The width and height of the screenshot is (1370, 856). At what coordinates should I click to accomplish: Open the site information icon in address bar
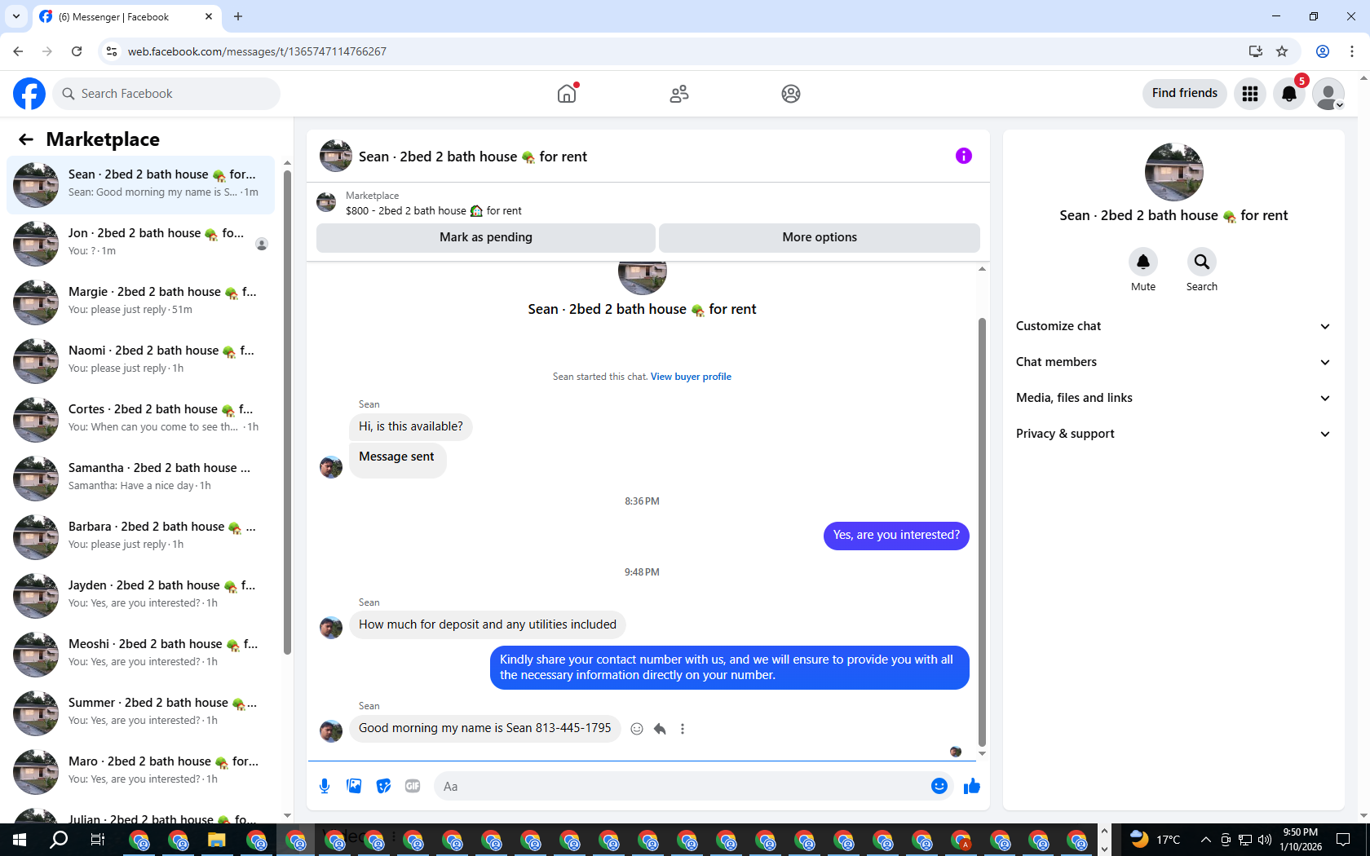[112, 51]
